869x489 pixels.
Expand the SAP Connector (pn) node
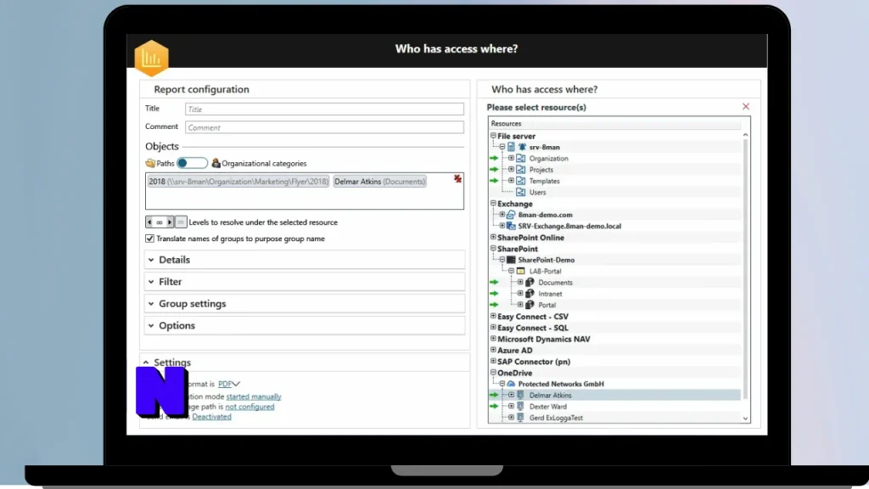493,361
